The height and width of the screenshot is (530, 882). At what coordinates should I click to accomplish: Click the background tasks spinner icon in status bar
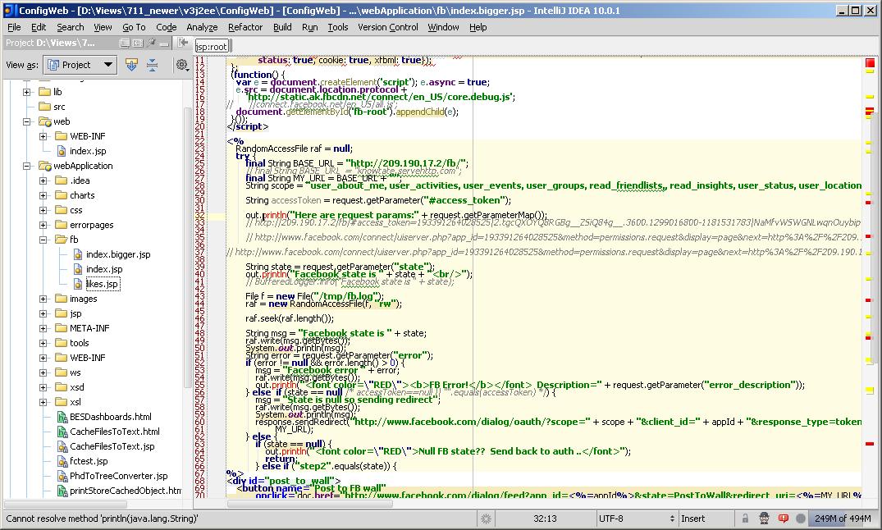(486, 519)
